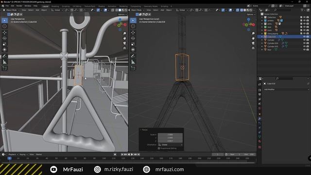Image resolution: width=311 pixels, height=175 pixels.
Task: Select the Move tool in left viewport
Action: tap(4, 33)
